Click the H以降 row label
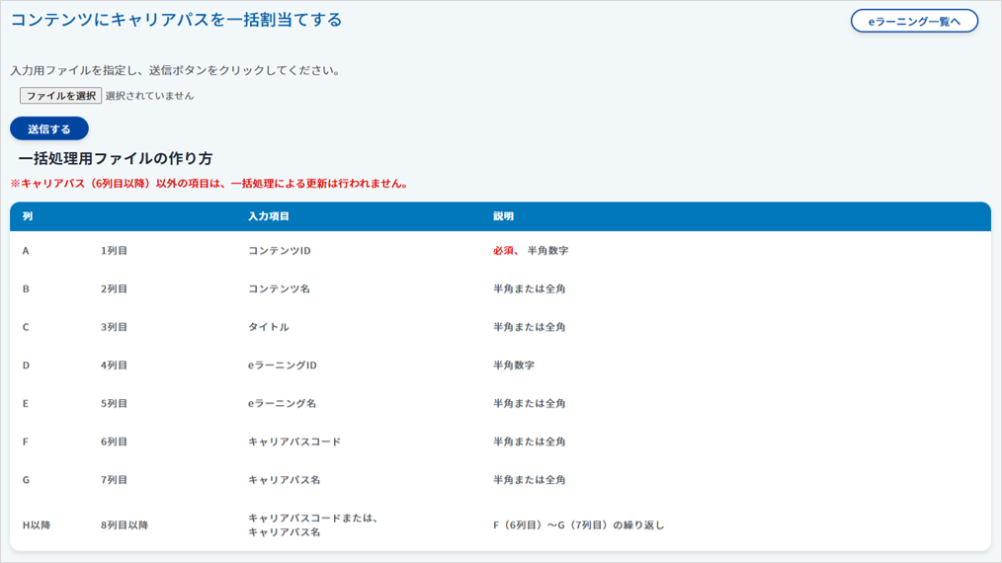The height and width of the screenshot is (563, 1002). (x=37, y=525)
